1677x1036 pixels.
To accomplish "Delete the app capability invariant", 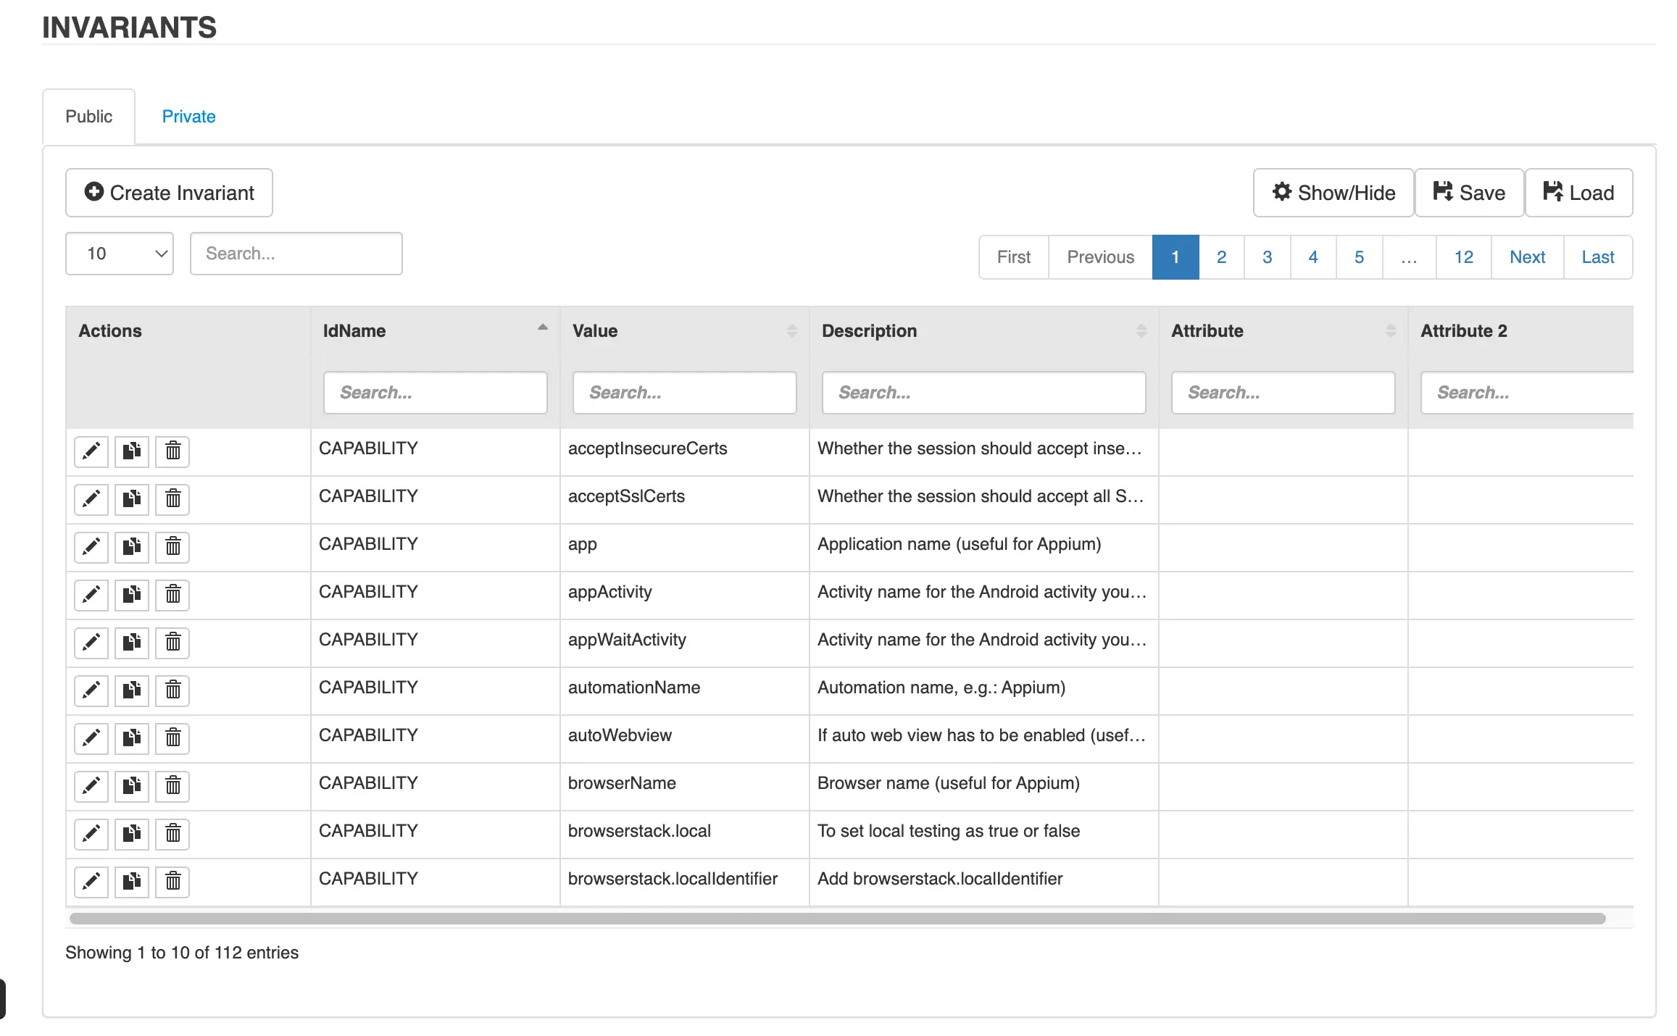I will click(x=172, y=547).
